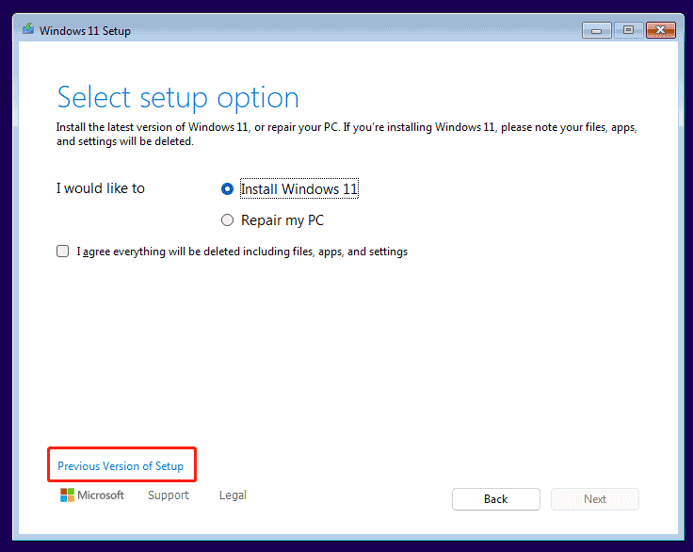The height and width of the screenshot is (552, 693).
Task: Go Back to the previous step
Action: click(x=495, y=499)
